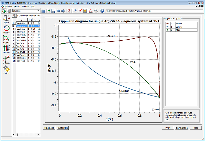Click the calculation mode icon with green arrow

pos(4,11)
